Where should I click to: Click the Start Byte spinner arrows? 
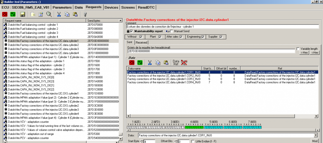(141, 141)
